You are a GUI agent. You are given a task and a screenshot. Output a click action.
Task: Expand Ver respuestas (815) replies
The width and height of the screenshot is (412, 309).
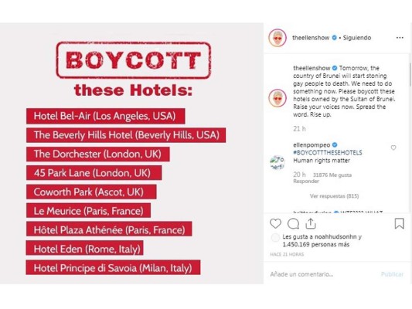coord(334,196)
